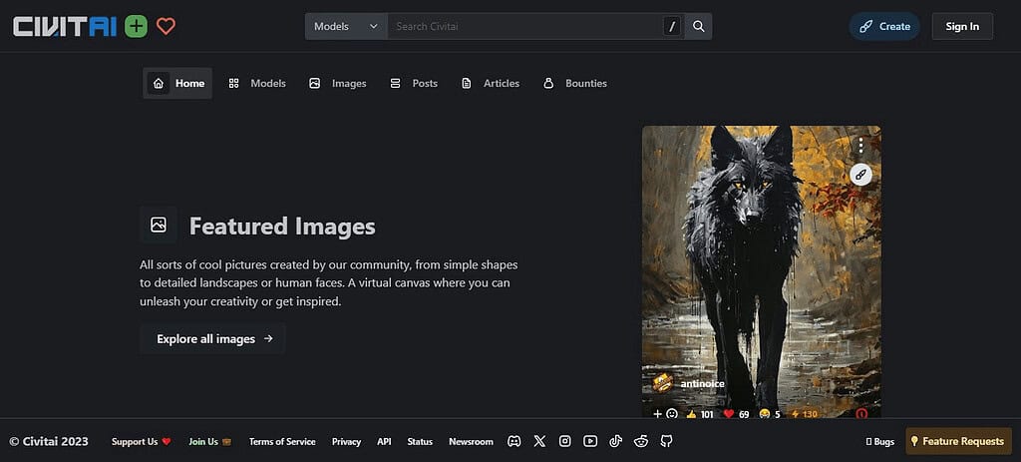This screenshot has height=462, width=1021.
Task: Open the Terms of Service link
Action: [282, 441]
